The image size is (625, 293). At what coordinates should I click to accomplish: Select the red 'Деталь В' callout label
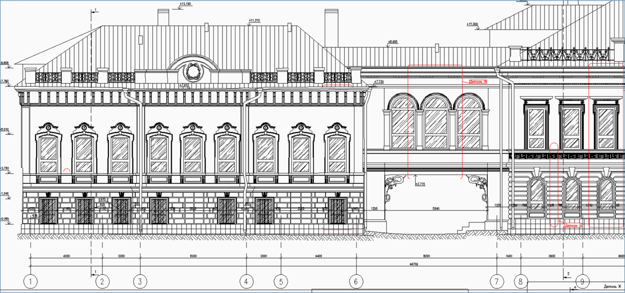pyautogui.click(x=573, y=225)
